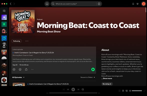
Task: Click Show more in About
Action: point(107,78)
